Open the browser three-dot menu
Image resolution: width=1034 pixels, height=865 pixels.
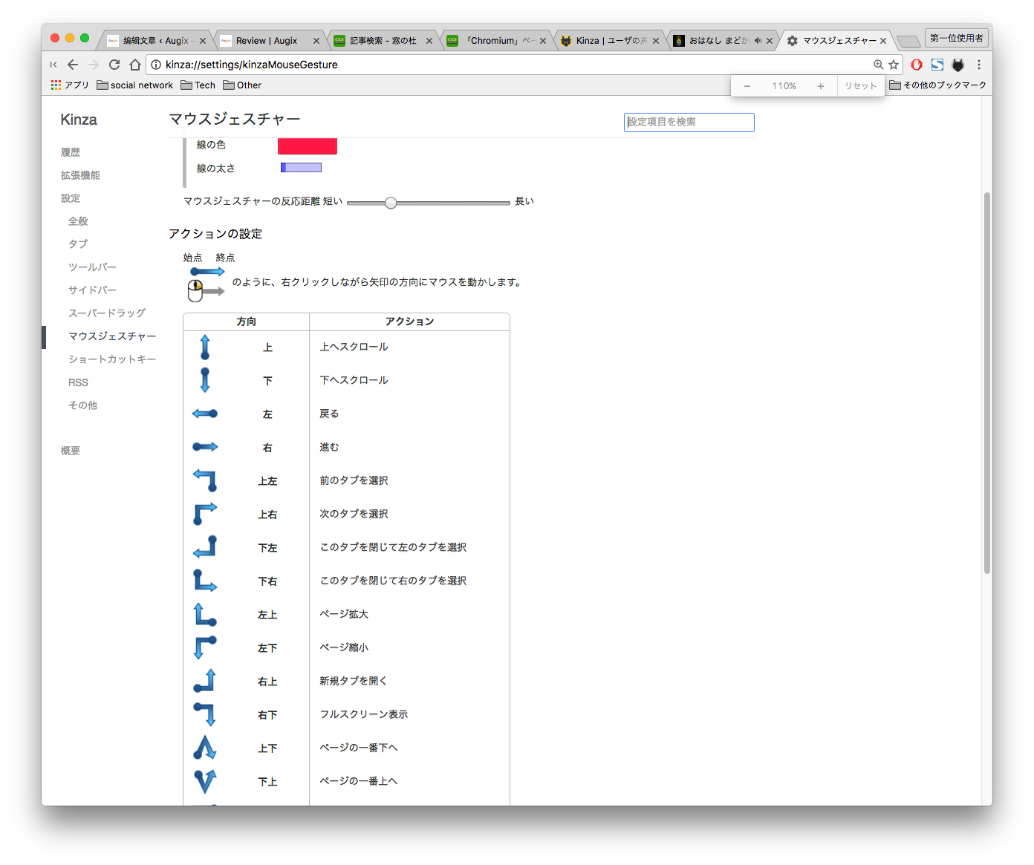click(x=979, y=65)
